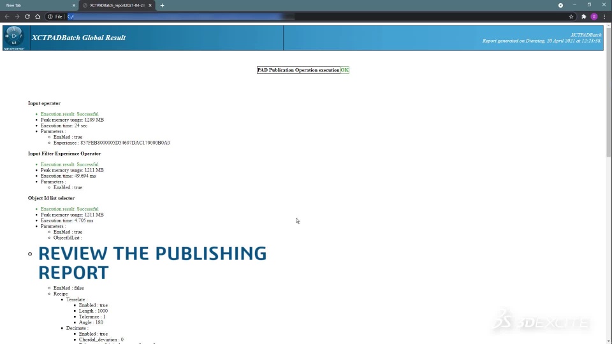Open the purple profile avatar
Screen dimensions: 612x344
594,17
